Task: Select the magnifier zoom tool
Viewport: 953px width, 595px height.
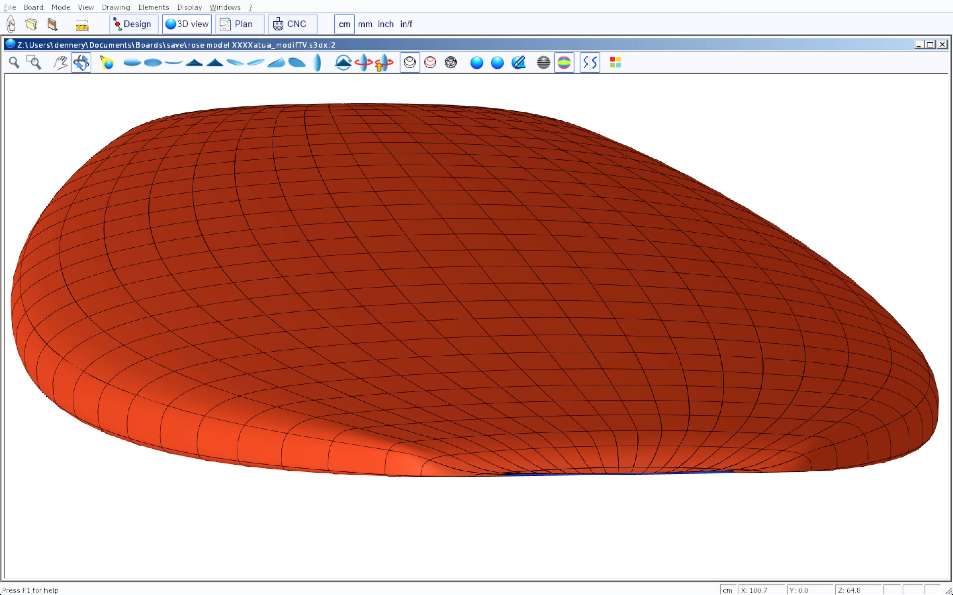Action: click(14, 62)
